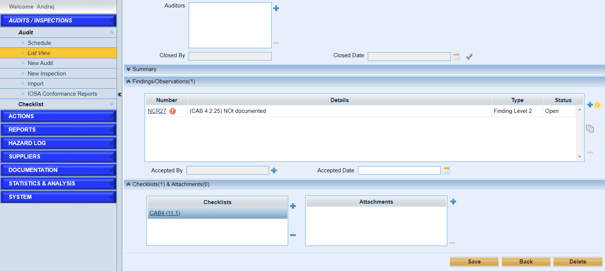Image resolution: width=605 pixels, height=271 pixels.
Task: Add Accepted By person via plus icon
Action: 274,170
